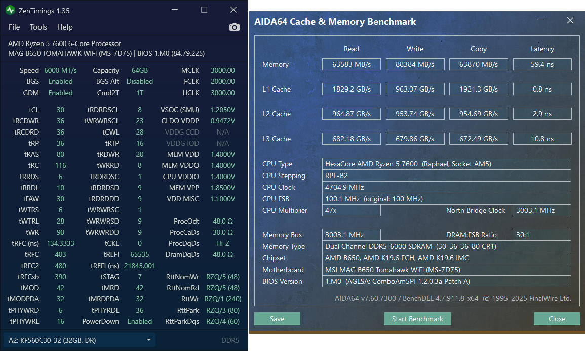Maximize the ZenTimings window
The height and width of the screenshot is (351, 585).
click(204, 10)
